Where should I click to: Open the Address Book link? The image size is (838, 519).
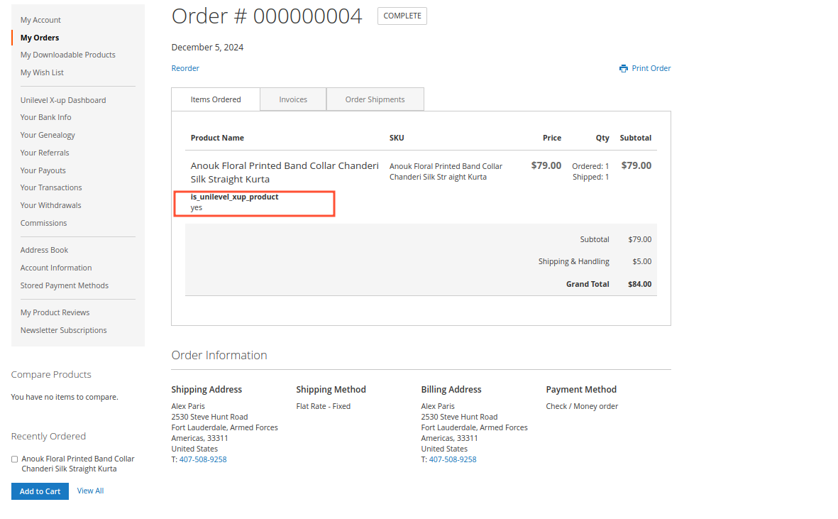click(44, 250)
